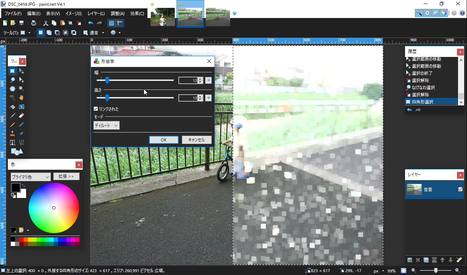Viewport: 467px width, 275px height.
Task: Reset the 幅 value with its arrow button
Action: pyautogui.click(x=208, y=80)
